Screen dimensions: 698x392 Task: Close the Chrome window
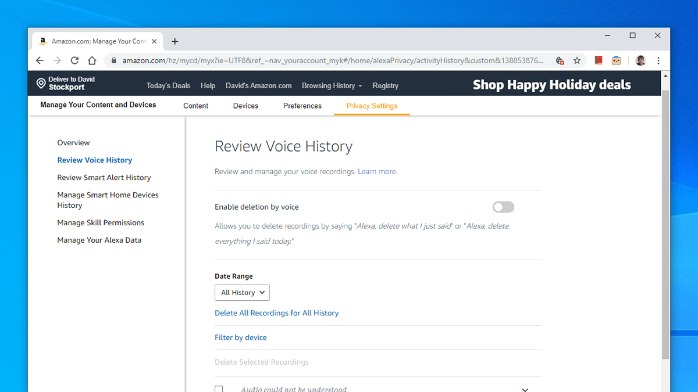pyautogui.click(x=657, y=35)
